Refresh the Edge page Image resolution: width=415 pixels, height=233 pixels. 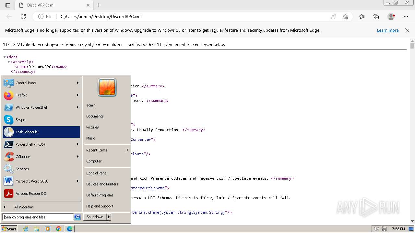[x=23, y=17]
